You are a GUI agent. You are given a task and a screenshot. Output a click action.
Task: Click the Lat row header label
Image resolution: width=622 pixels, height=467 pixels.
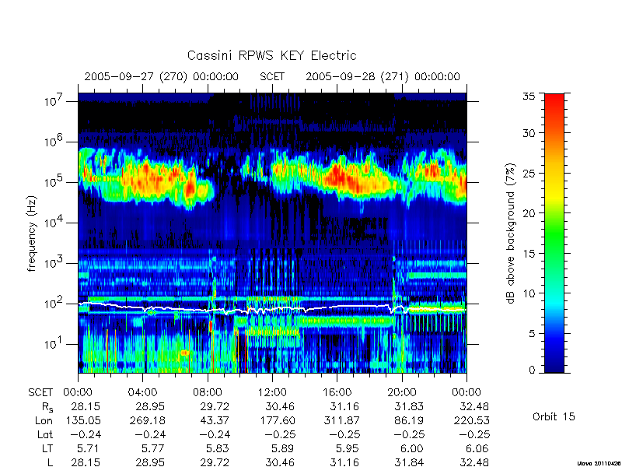point(45,434)
